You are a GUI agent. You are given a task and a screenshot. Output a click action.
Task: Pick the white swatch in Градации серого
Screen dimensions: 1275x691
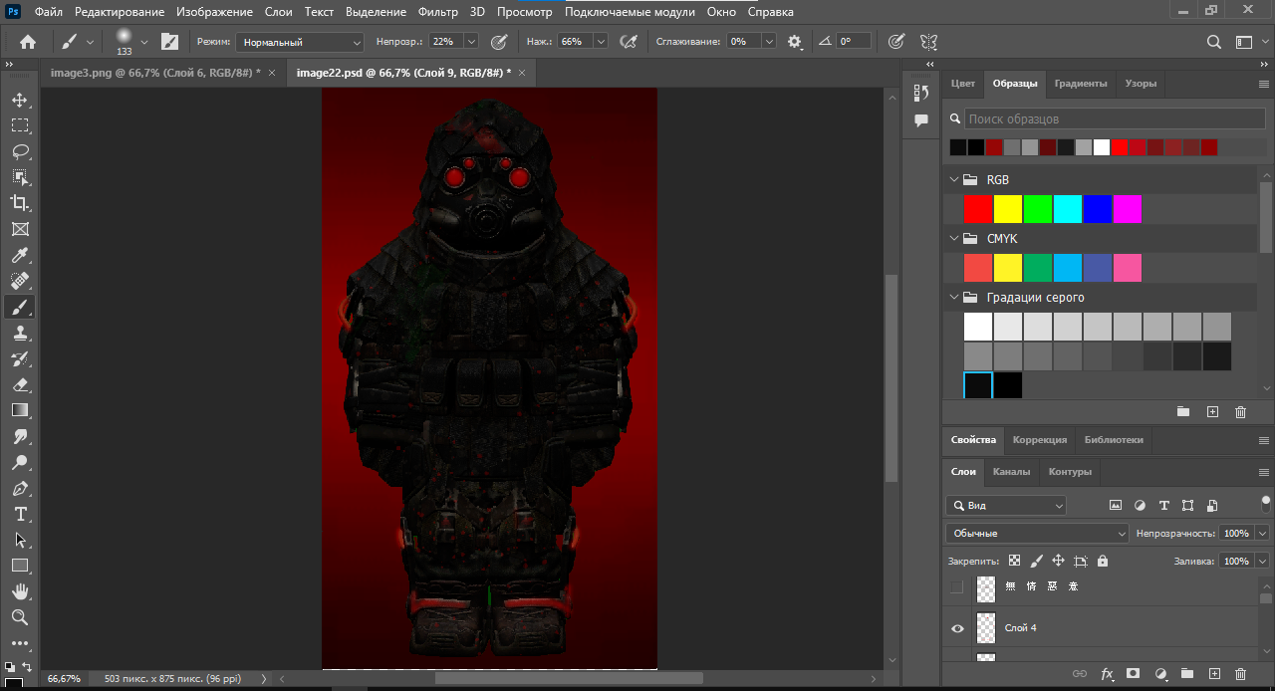(978, 327)
